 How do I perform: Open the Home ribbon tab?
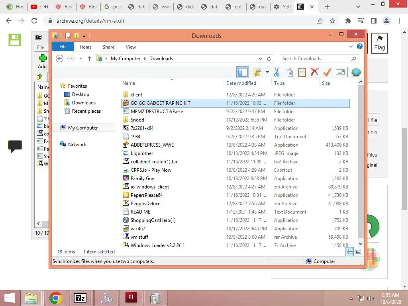coord(86,47)
